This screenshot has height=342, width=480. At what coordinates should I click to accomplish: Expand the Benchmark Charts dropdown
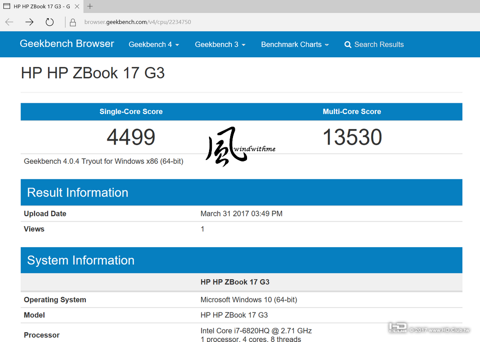pyautogui.click(x=295, y=45)
